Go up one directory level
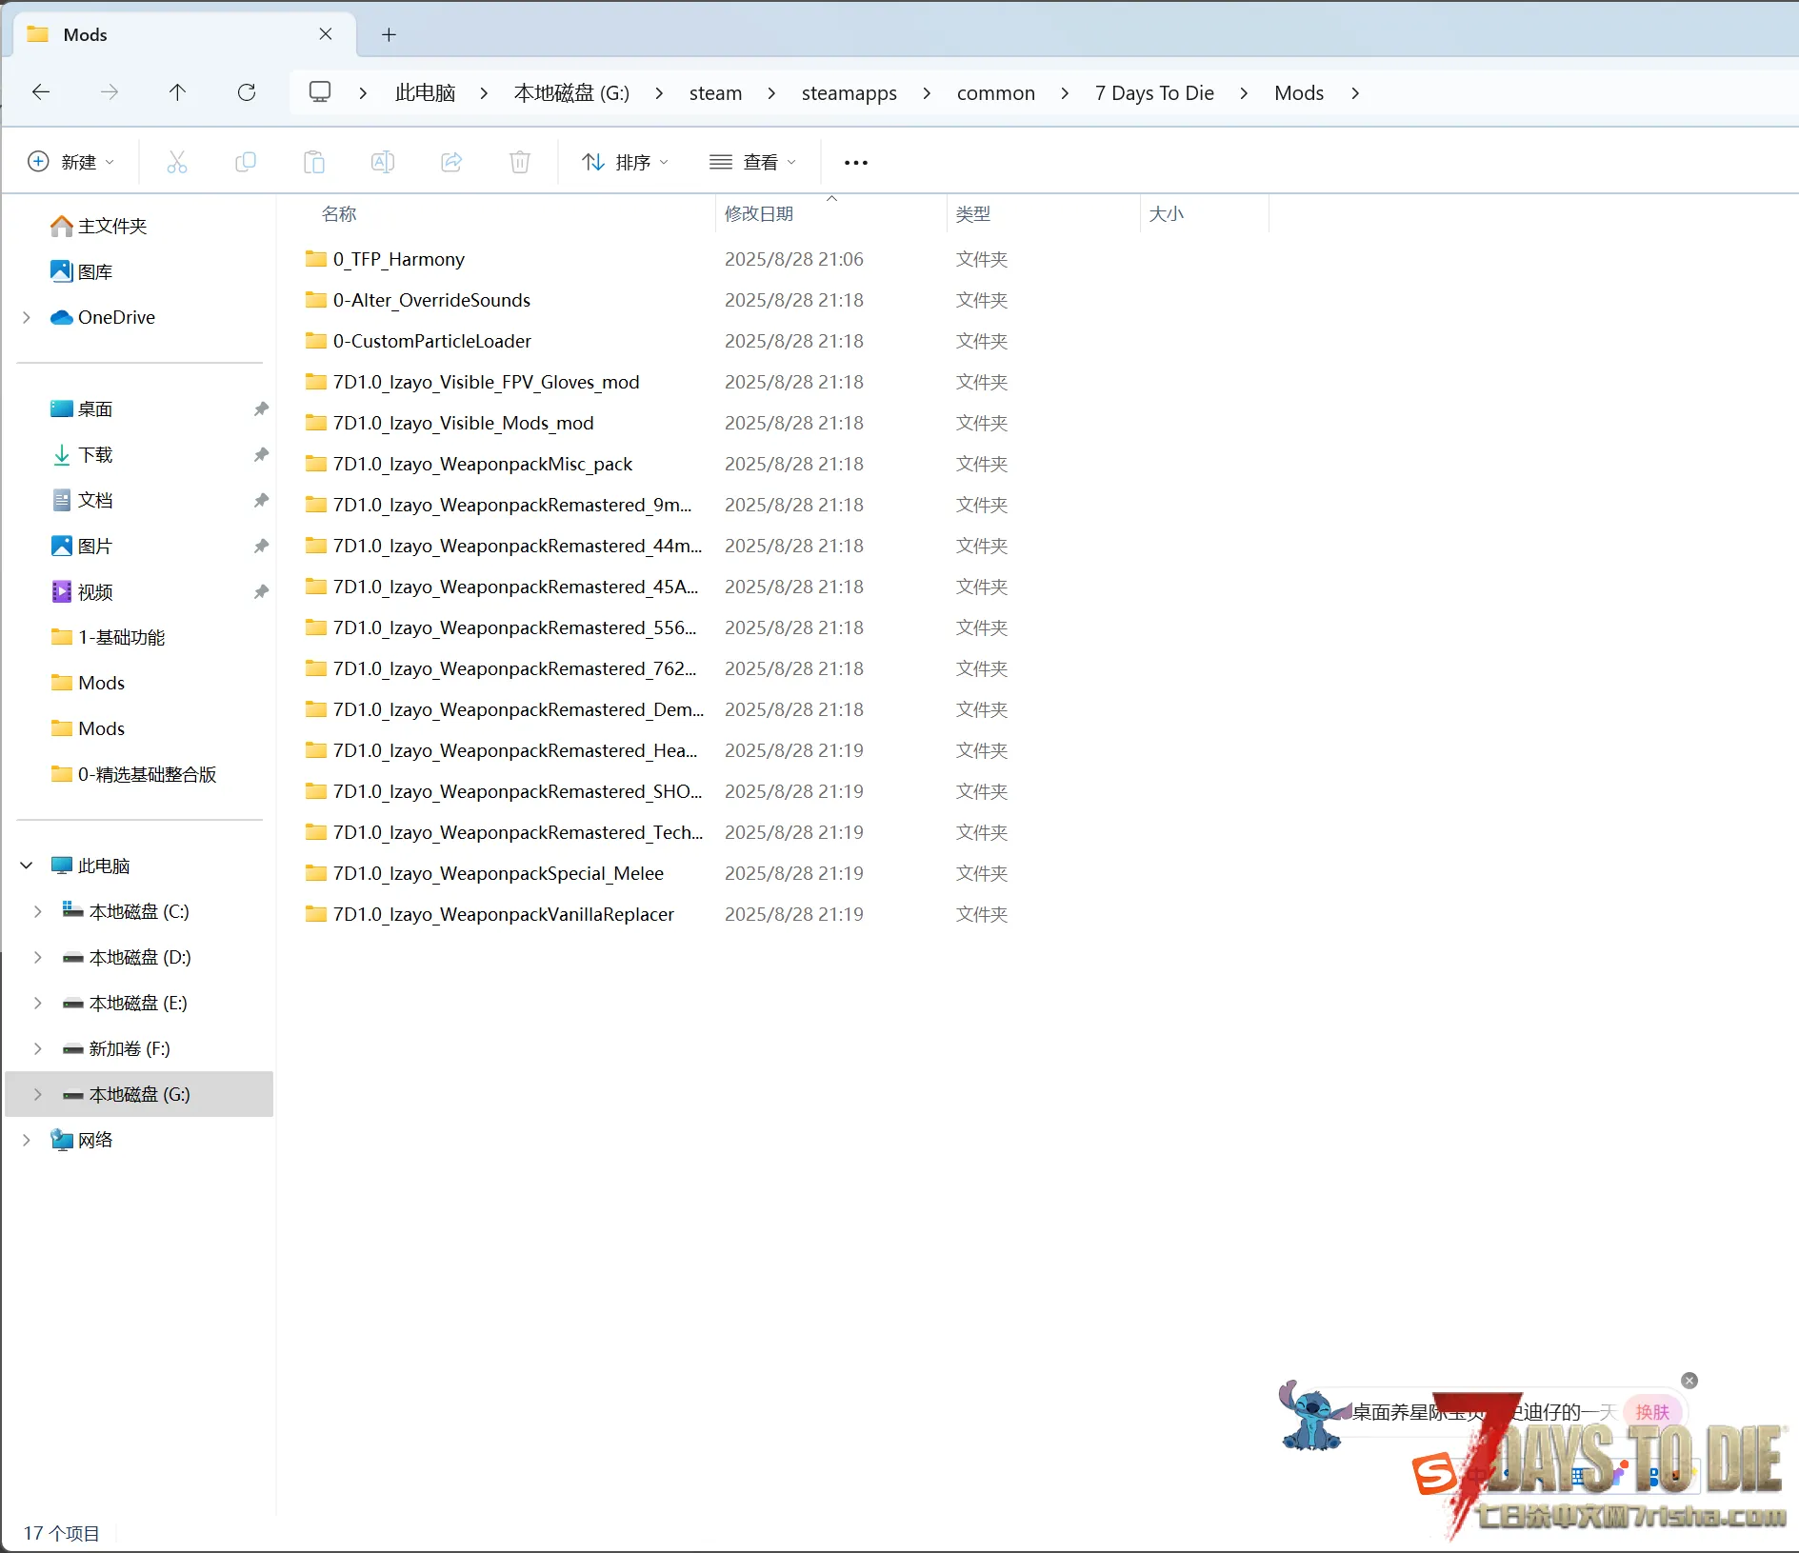This screenshot has height=1553, width=1799. pyautogui.click(x=177, y=92)
